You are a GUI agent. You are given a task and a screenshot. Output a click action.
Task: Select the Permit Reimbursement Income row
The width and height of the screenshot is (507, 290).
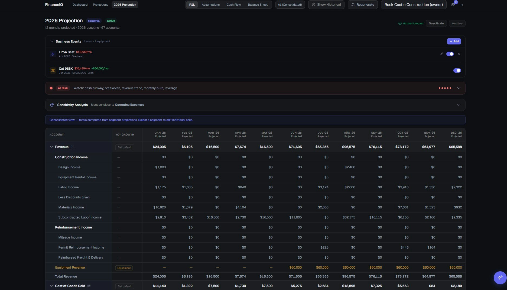point(255,247)
